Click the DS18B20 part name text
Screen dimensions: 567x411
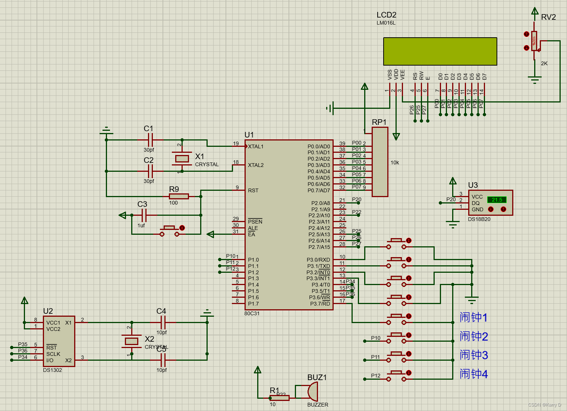(x=479, y=219)
